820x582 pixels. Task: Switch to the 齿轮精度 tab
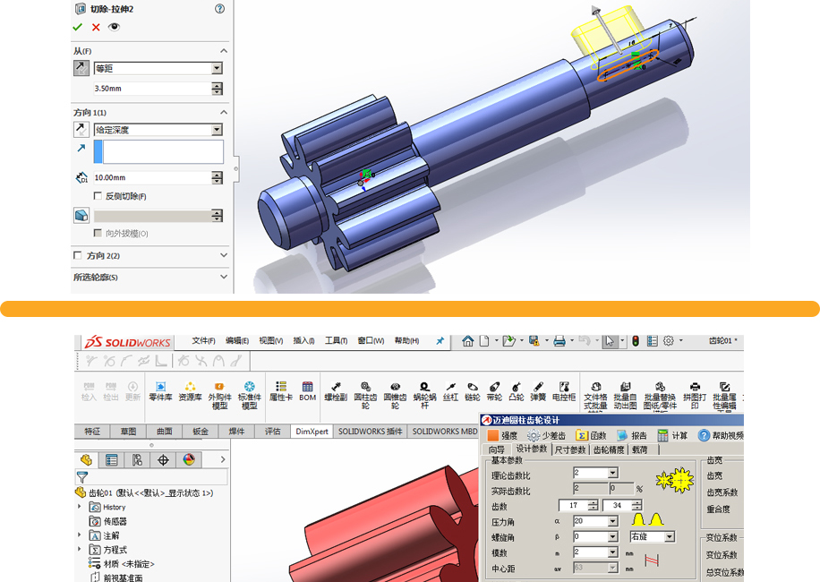click(x=609, y=449)
